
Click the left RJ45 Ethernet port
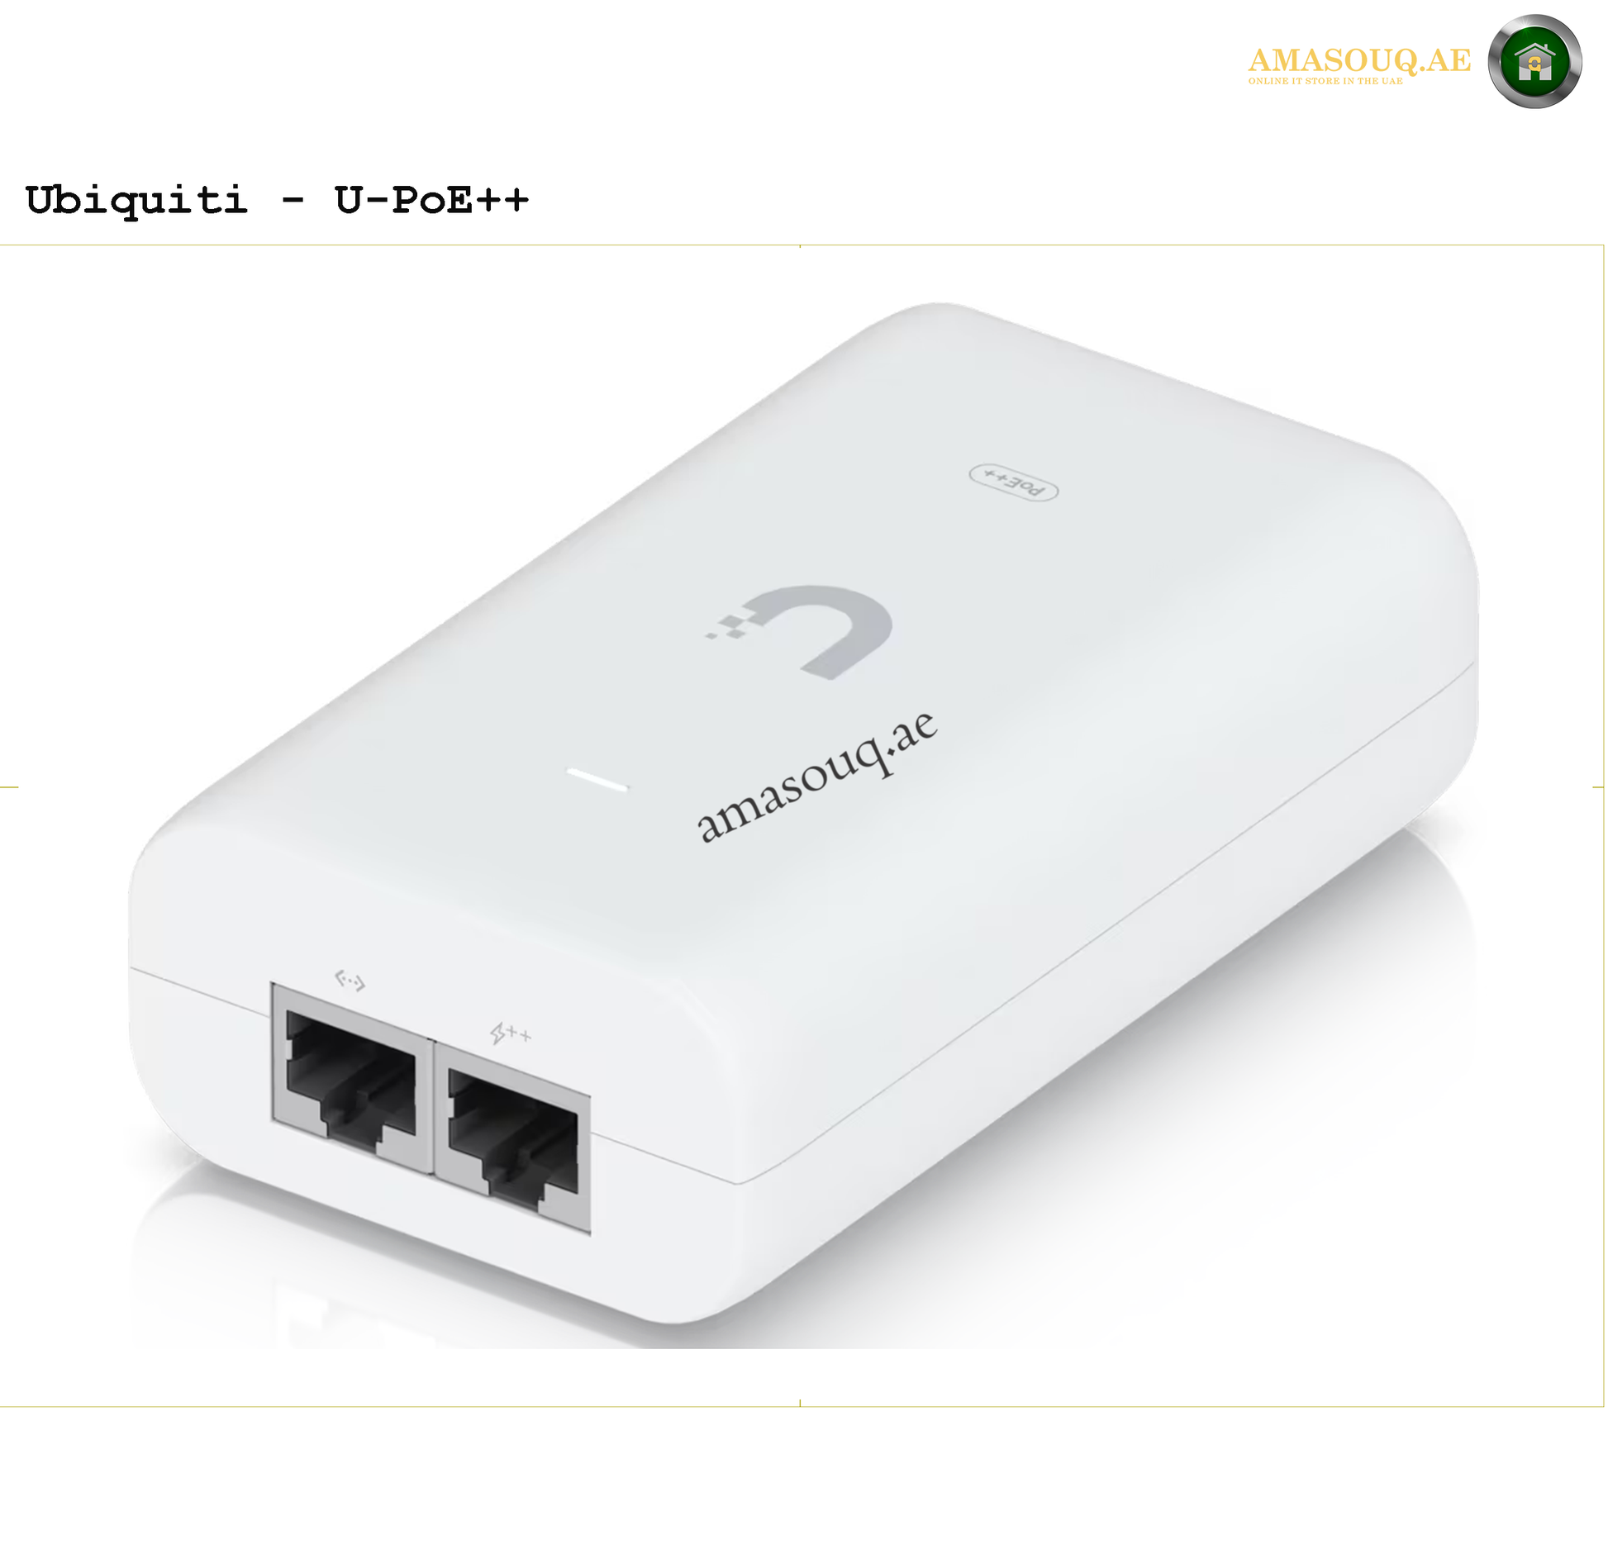click(351, 1078)
